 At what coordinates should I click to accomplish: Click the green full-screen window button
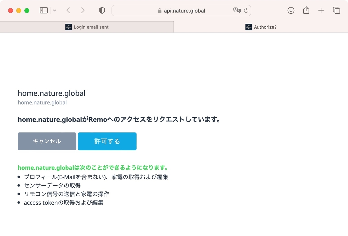[x=27, y=11]
